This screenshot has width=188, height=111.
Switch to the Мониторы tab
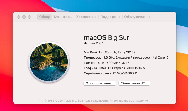[63, 17]
